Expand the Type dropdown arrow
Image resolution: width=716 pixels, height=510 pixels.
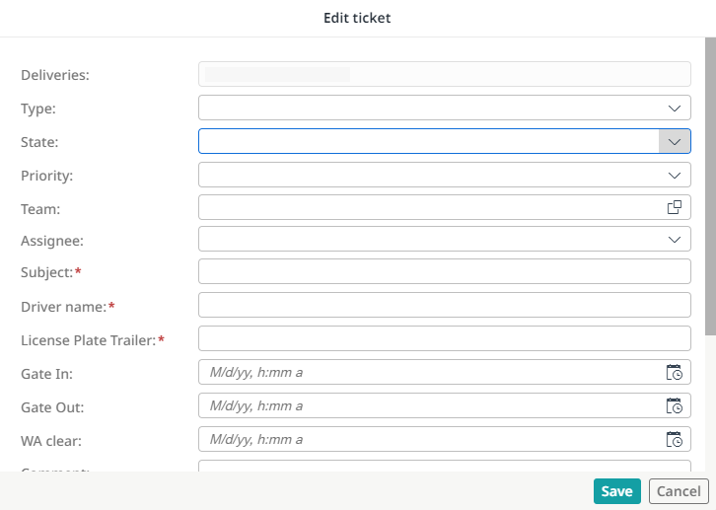point(674,109)
